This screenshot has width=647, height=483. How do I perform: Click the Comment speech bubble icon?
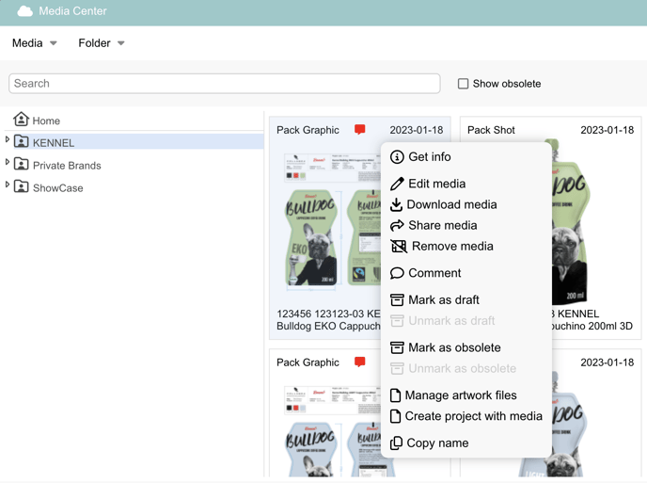coord(397,273)
